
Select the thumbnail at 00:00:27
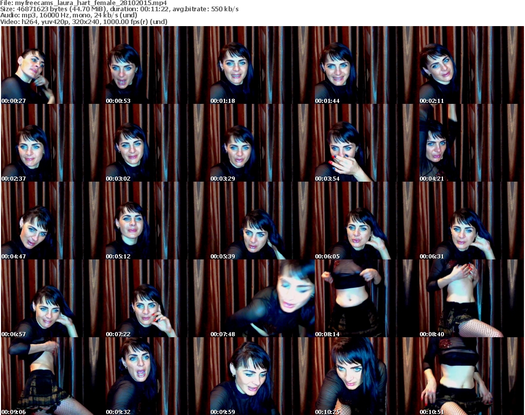[53, 65]
